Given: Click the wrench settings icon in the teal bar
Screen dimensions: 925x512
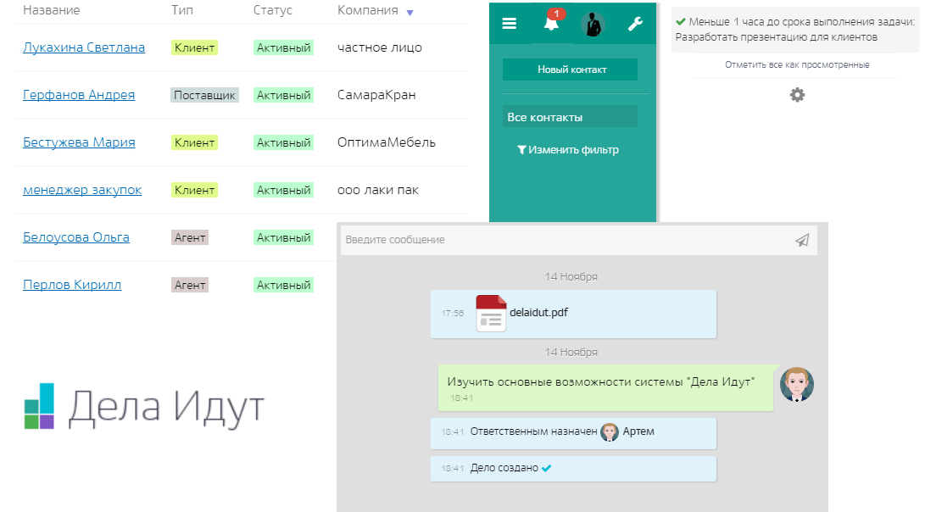Looking at the screenshot, I should (x=633, y=24).
